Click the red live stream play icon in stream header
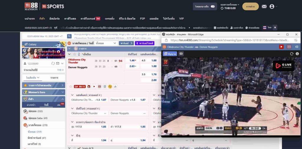This screenshot has height=149, width=302. click(x=281, y=47)
